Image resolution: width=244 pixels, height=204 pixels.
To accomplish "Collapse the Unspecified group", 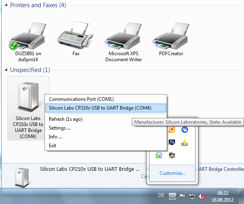I will pos(6,70).
